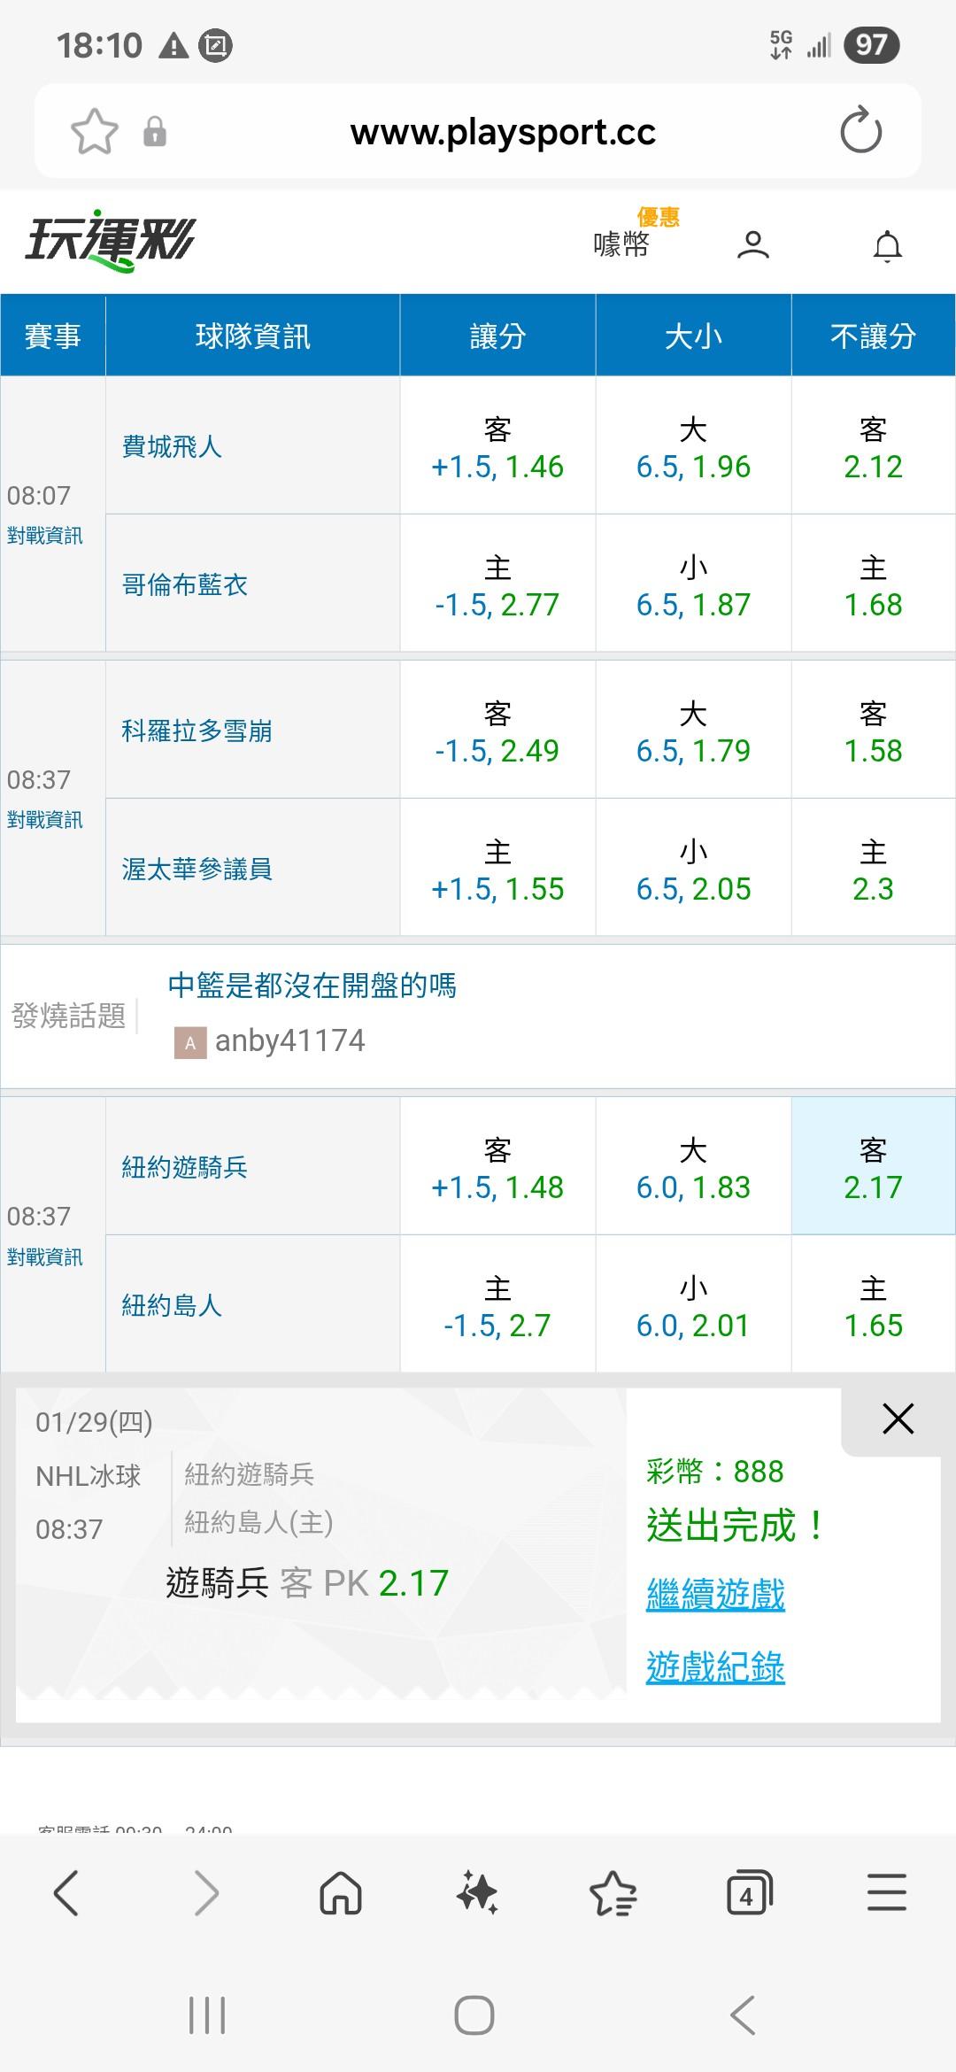Viewport: 956px width, 2072px height.
Task: Tap the www.playsport.cc address field
Action: click(503, 132)
